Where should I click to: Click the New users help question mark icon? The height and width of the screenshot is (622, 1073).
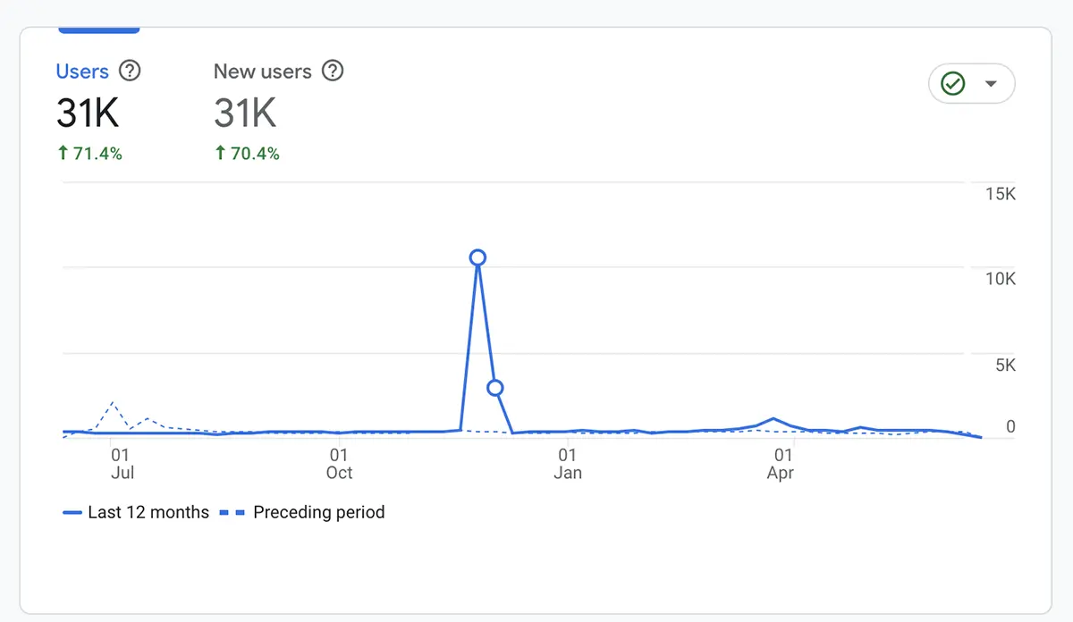pos(332,71)
